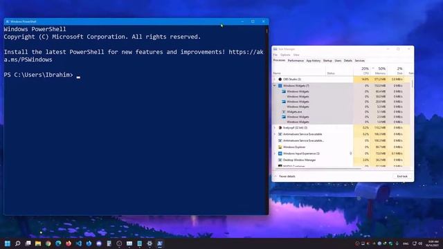Open the File menu in Task Manager
Viewport: 443px width, 249px height.
(x=275, y=55)
